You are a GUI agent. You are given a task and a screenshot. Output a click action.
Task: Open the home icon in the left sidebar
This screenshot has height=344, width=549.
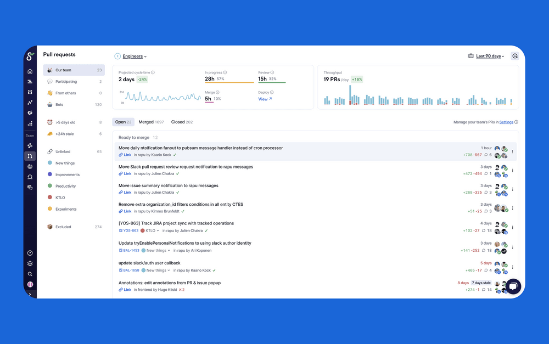tap(30, 70)
